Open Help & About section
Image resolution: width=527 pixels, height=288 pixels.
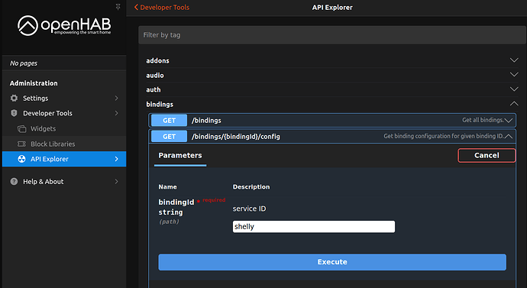(64, 182)
